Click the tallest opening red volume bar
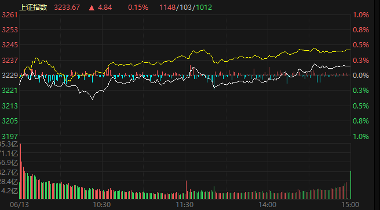The width and height of the screenshot is (380, 210). (21, 171)
